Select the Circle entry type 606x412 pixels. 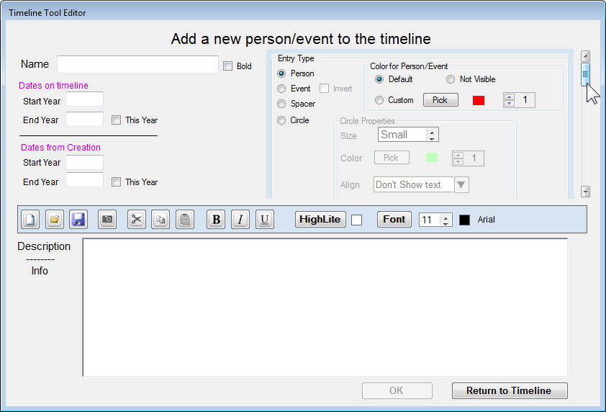[x=281, y=120]
